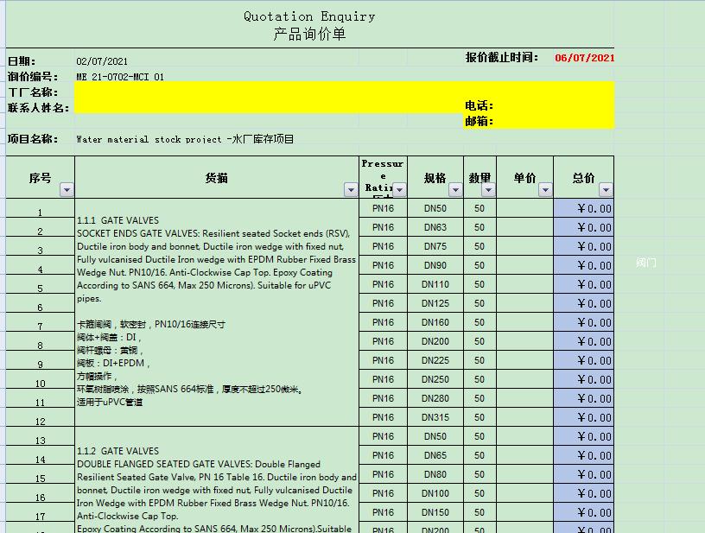Select the total price cell in DN110 row
The image size is (705, 533).
click(583, 284)
